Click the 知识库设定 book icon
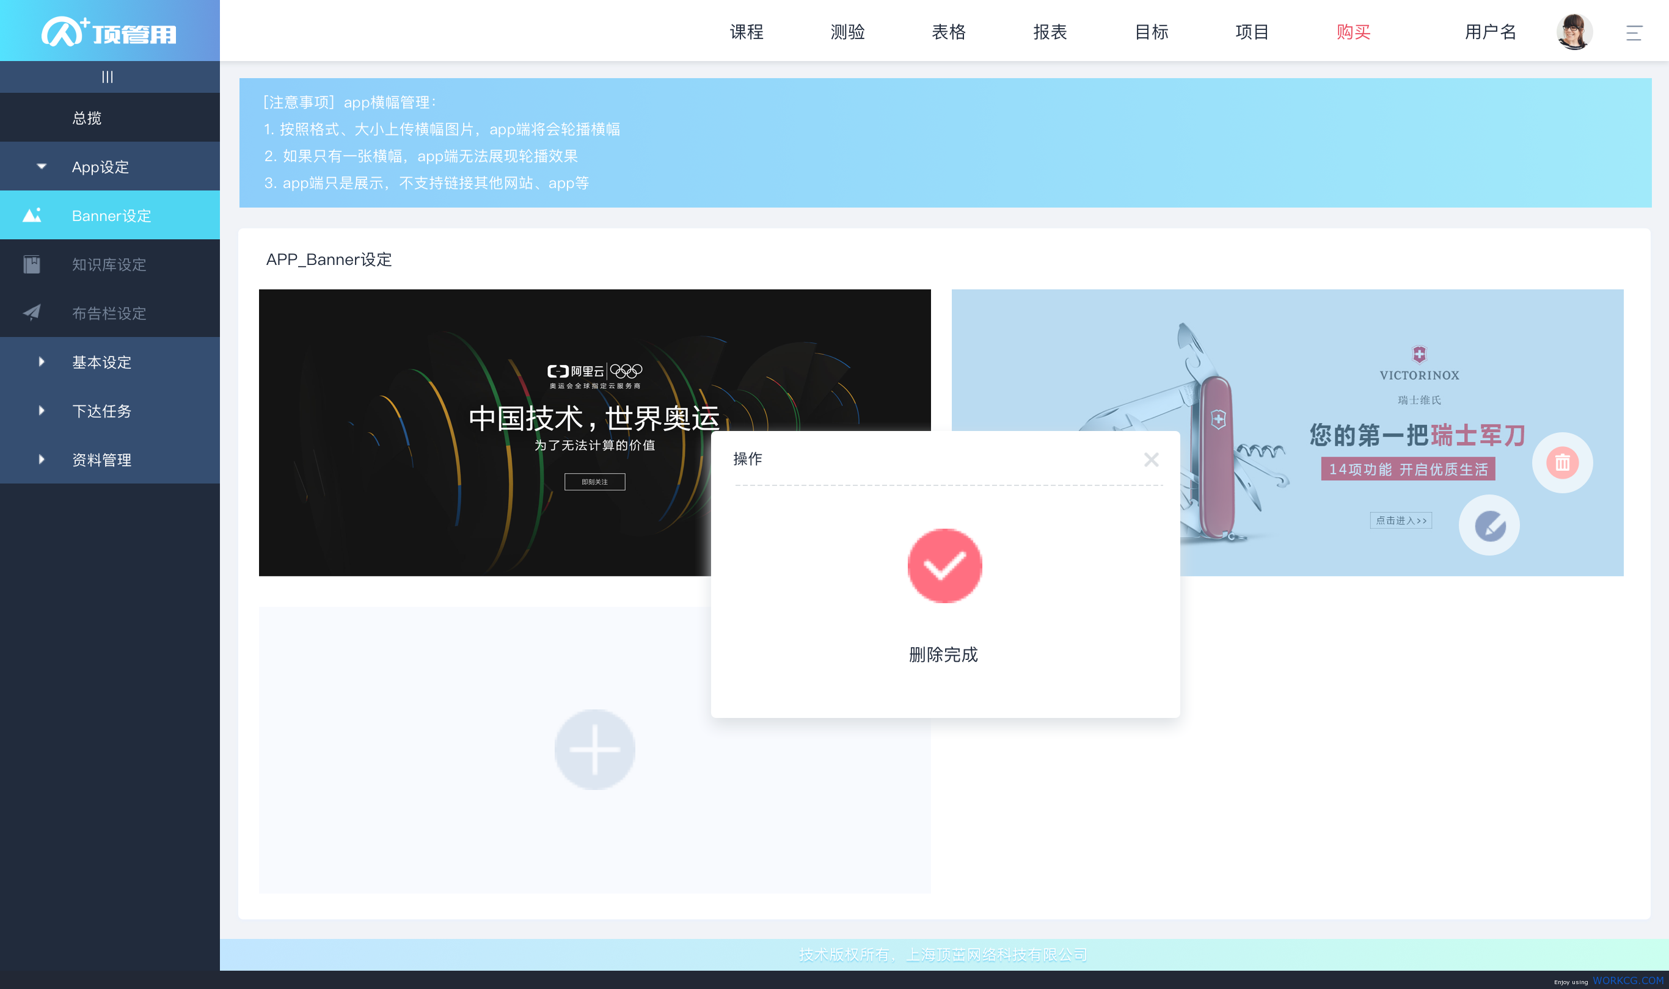The height and width of the screenshot is (989, 1669). [31, 264]
